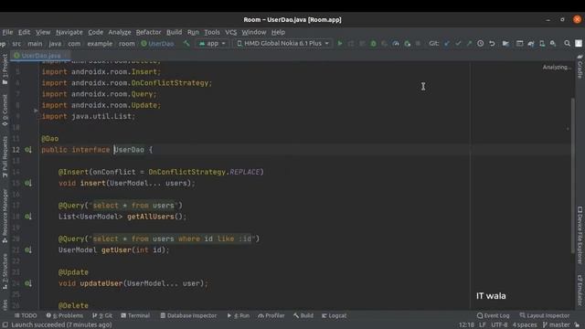585x329 pixels.
Task: Open the AVD manager device icon in the toolbar
Action: coord(542,44)
